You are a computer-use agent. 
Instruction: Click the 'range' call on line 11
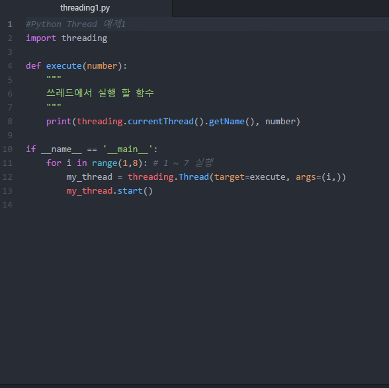click(105, 163)
